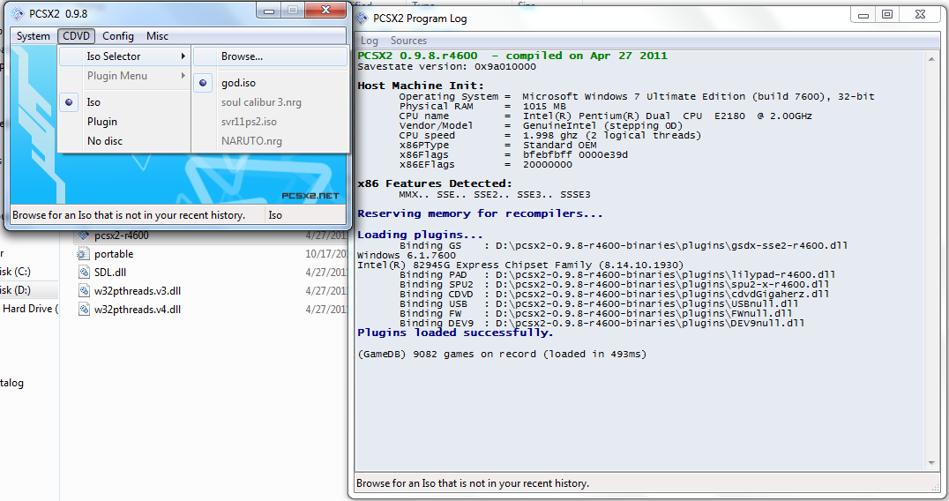
Task: Select soul calibur 3.nrg from recent list
Action: tap(271, 102)
